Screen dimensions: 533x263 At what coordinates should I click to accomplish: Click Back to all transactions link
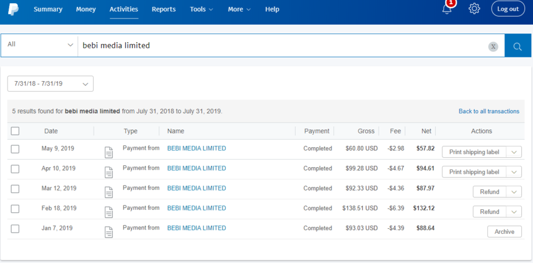point(488,111)
